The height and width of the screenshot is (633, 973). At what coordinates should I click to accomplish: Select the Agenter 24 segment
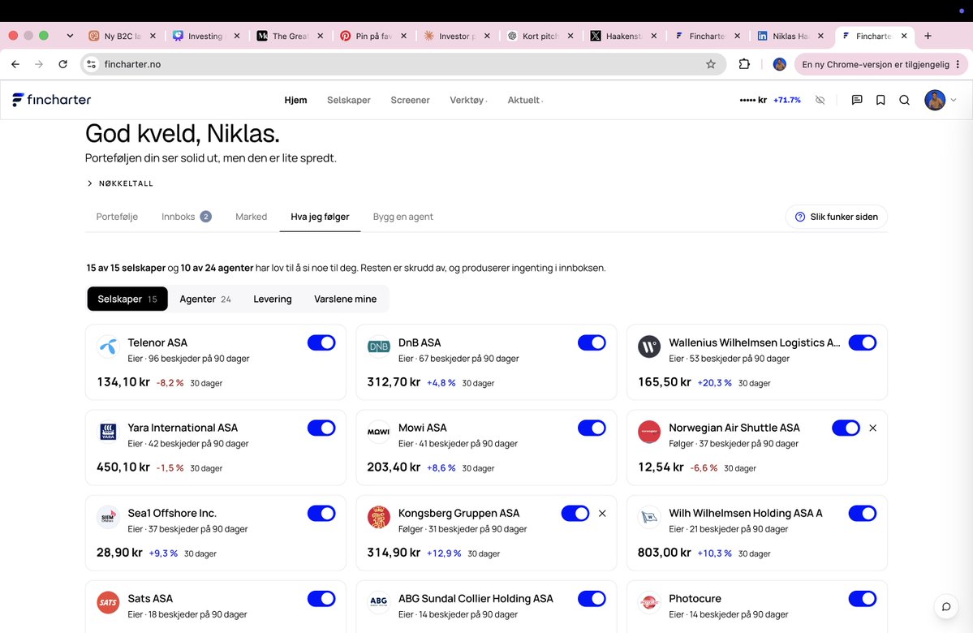205,299
